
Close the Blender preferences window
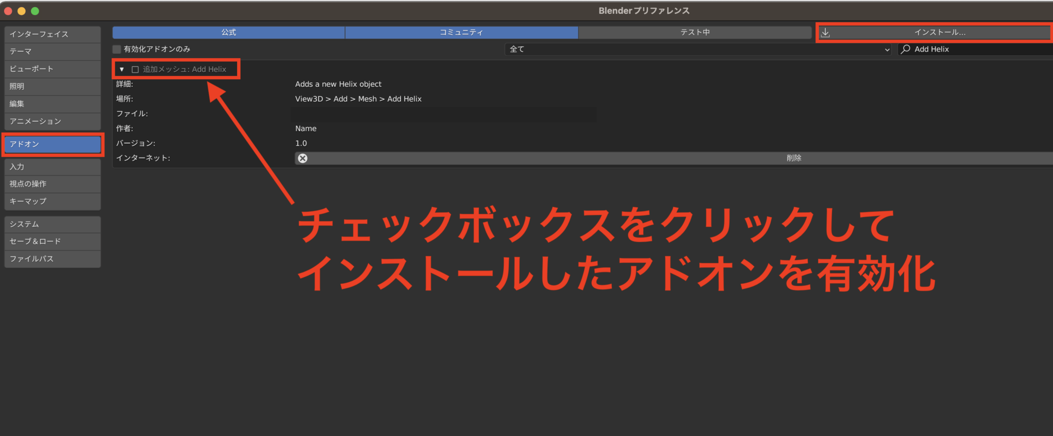click(8, 11)
